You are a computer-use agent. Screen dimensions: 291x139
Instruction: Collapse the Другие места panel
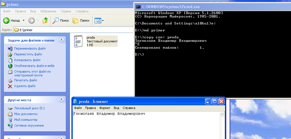coord(61,99)
